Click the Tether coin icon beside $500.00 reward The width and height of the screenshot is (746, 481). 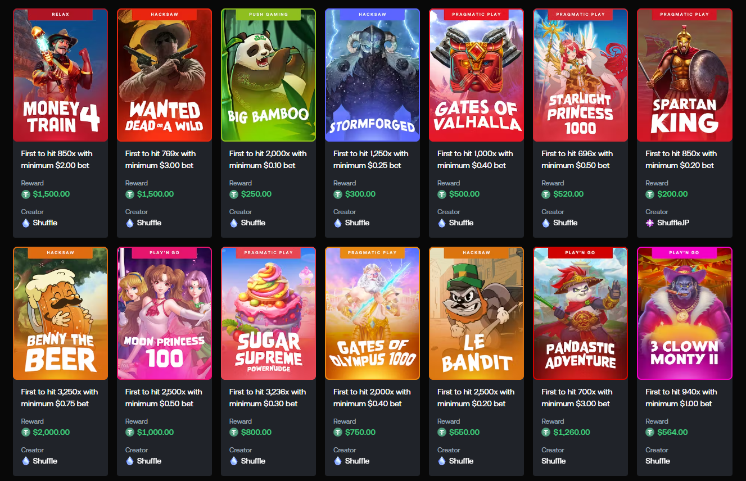442,194
